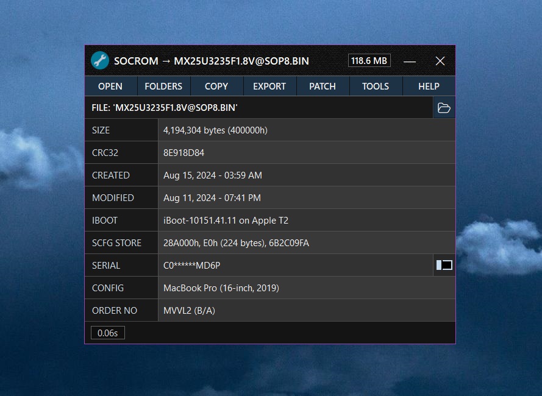The width and height of the screenshot is (542, 396).
Task: Click the MODIFIED row label
Action: click(x=113, y=197)
